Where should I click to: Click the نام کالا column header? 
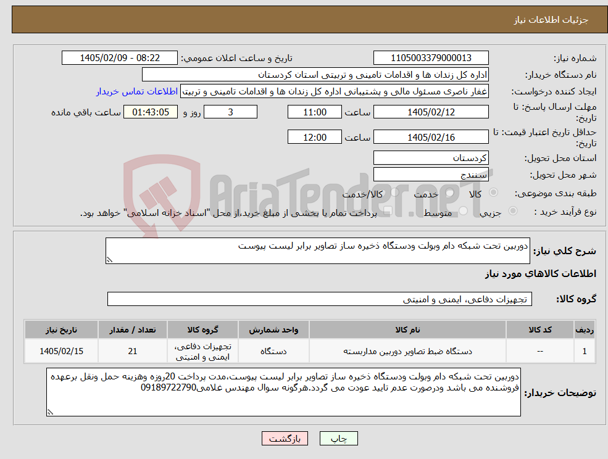click(x=407, y=330)
